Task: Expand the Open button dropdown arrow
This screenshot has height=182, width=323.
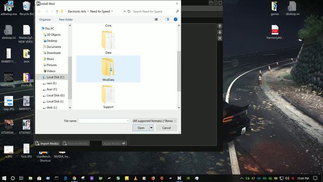Action: click(151, 128)
